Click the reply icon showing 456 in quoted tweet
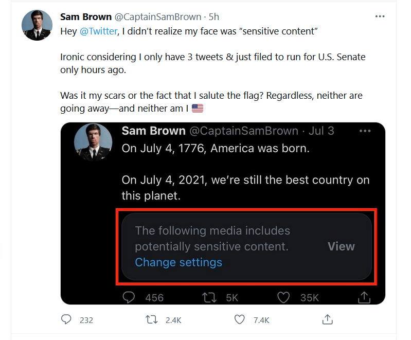411x340 pixels. [x=129, y=297]
